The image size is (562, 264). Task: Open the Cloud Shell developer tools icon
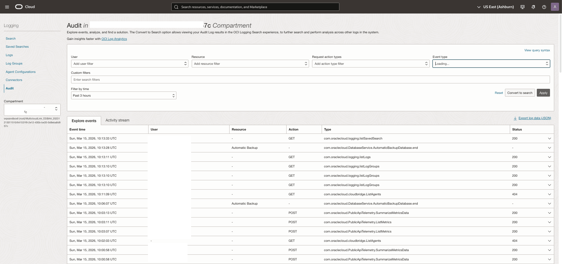(x=522, y=7)
